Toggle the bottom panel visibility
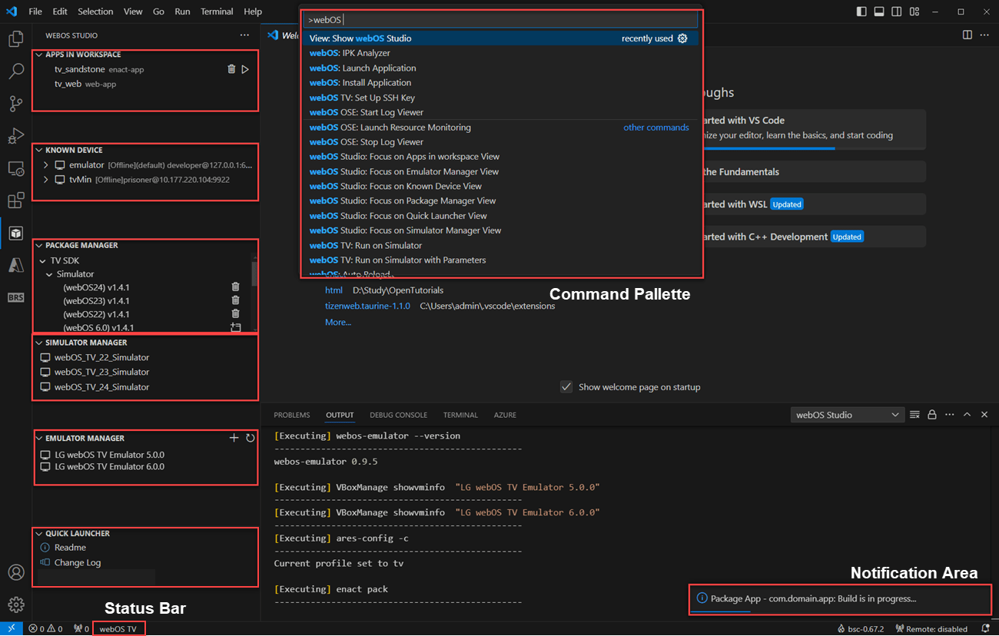 click(x=880, y=12)
